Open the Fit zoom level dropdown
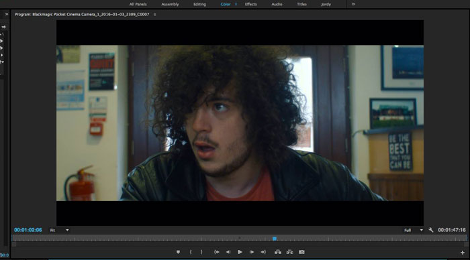The image size is (470, 260). tap(59, 230)
